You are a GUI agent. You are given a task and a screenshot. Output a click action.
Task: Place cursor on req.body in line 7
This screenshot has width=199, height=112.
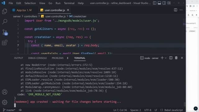tap(91, 45)
